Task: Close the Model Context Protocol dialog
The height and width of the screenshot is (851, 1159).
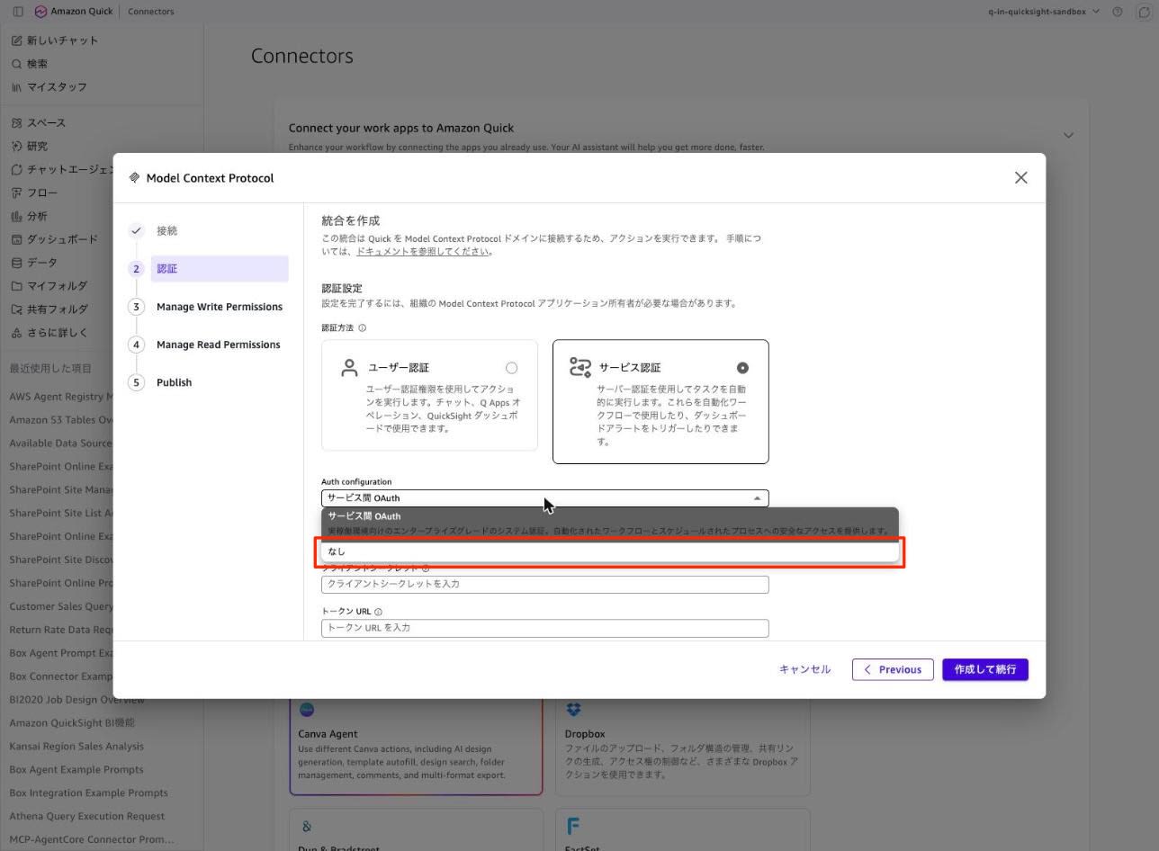Action: tap(1020, 178)
